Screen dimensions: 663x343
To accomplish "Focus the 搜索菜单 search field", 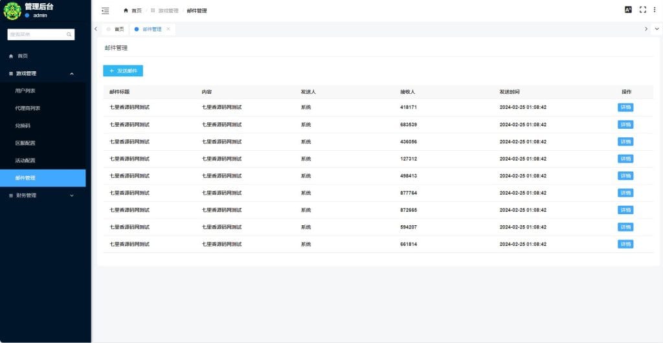I will 36,34.
